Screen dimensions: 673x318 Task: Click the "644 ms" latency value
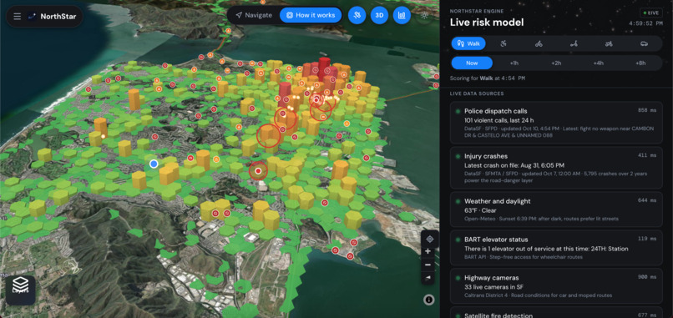click(647, 200)
